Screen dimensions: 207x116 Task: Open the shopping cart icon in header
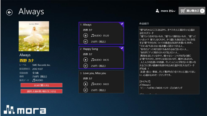(x=183, y=11)
